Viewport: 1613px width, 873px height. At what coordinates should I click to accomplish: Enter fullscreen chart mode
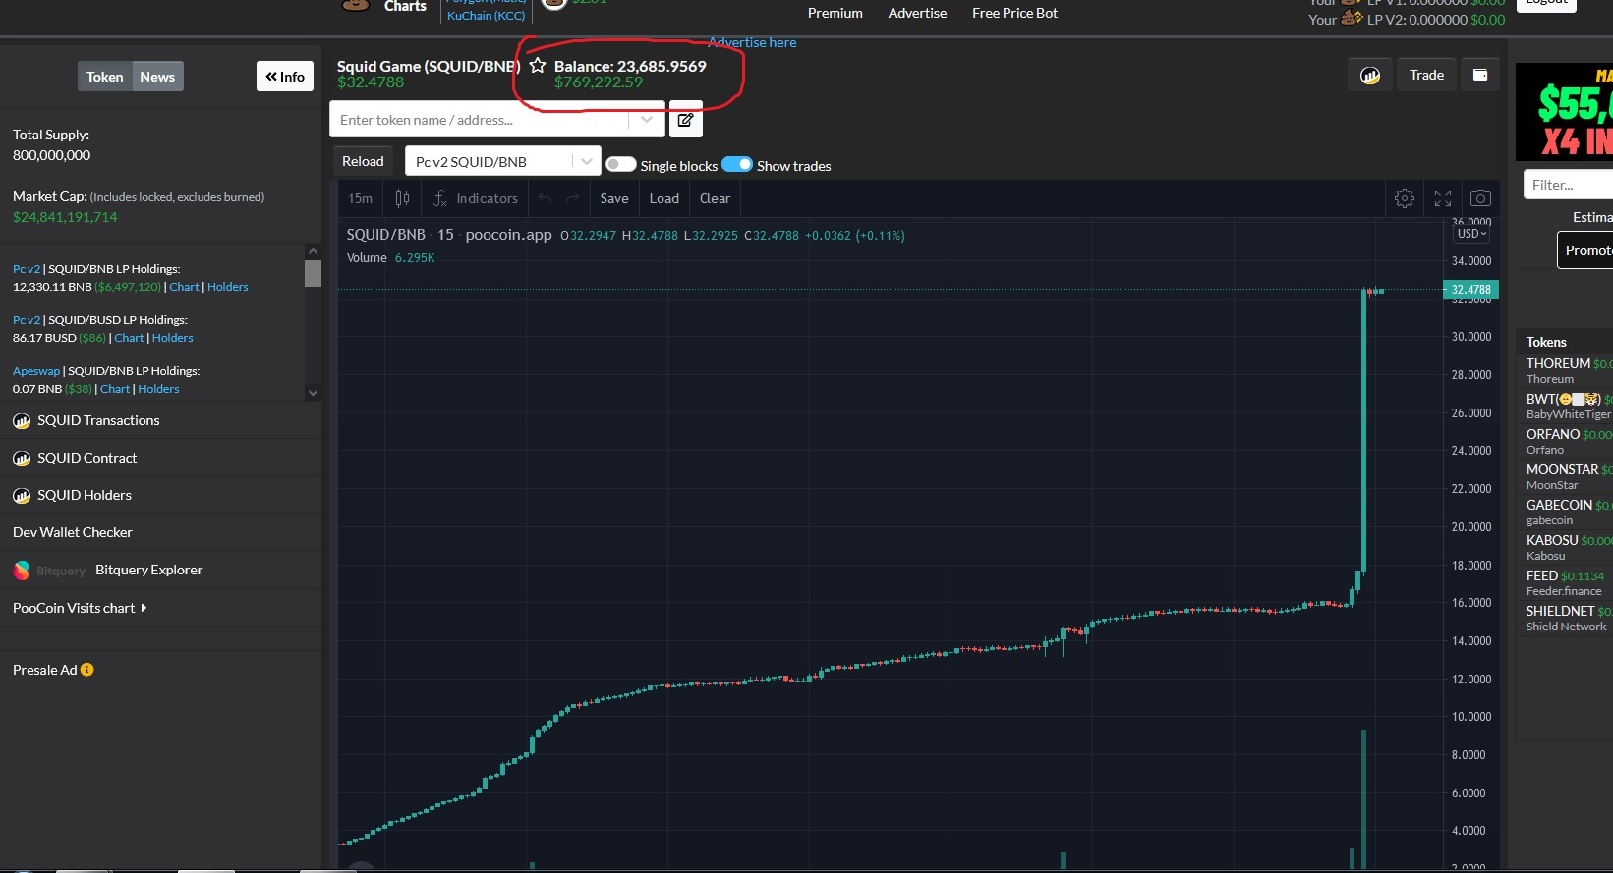(x=1443, y=198)
